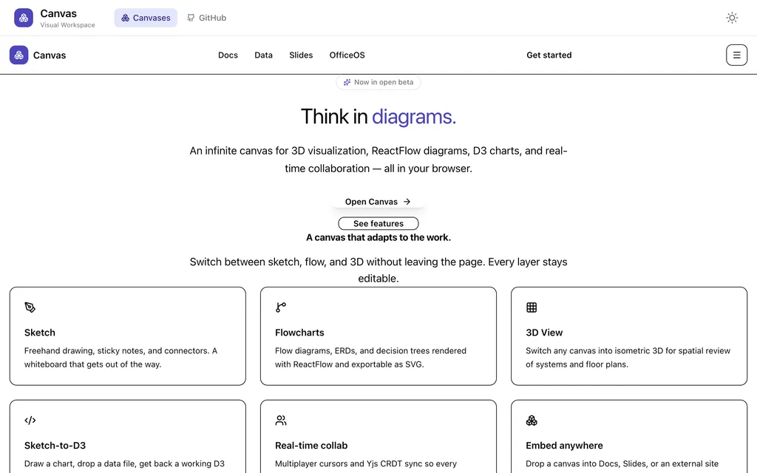Open the Canvases tab

pos(146,18)
